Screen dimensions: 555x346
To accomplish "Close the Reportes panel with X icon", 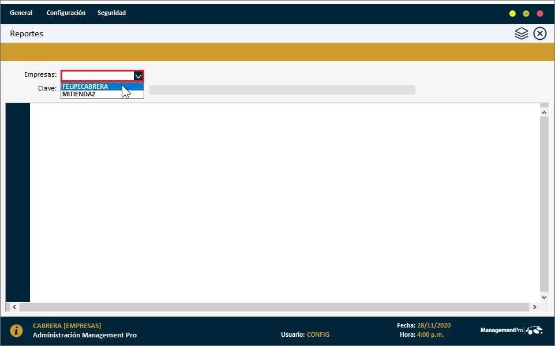I will tap(540, 33).
